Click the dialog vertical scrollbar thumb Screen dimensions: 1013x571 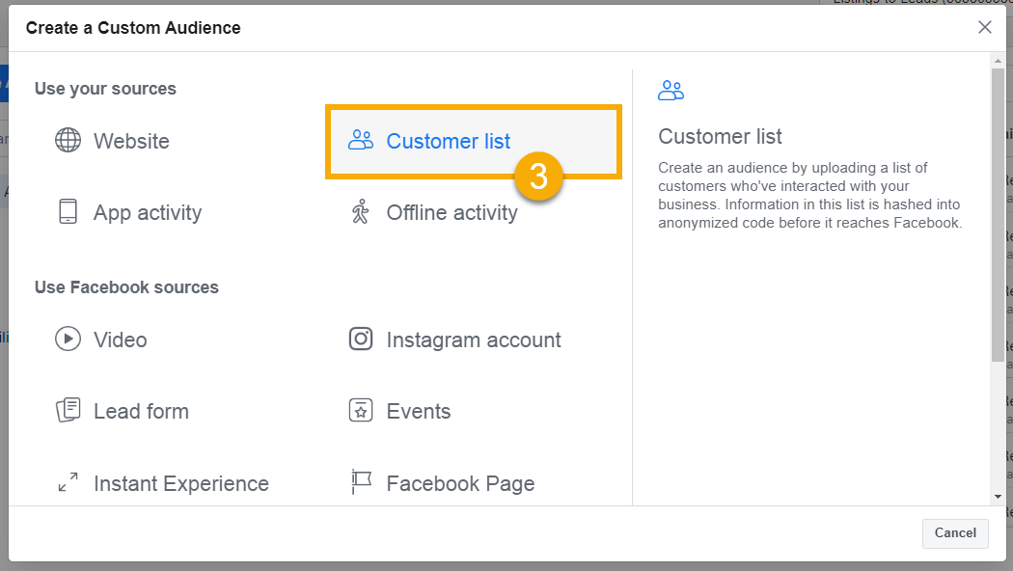[x=999, y=214]
